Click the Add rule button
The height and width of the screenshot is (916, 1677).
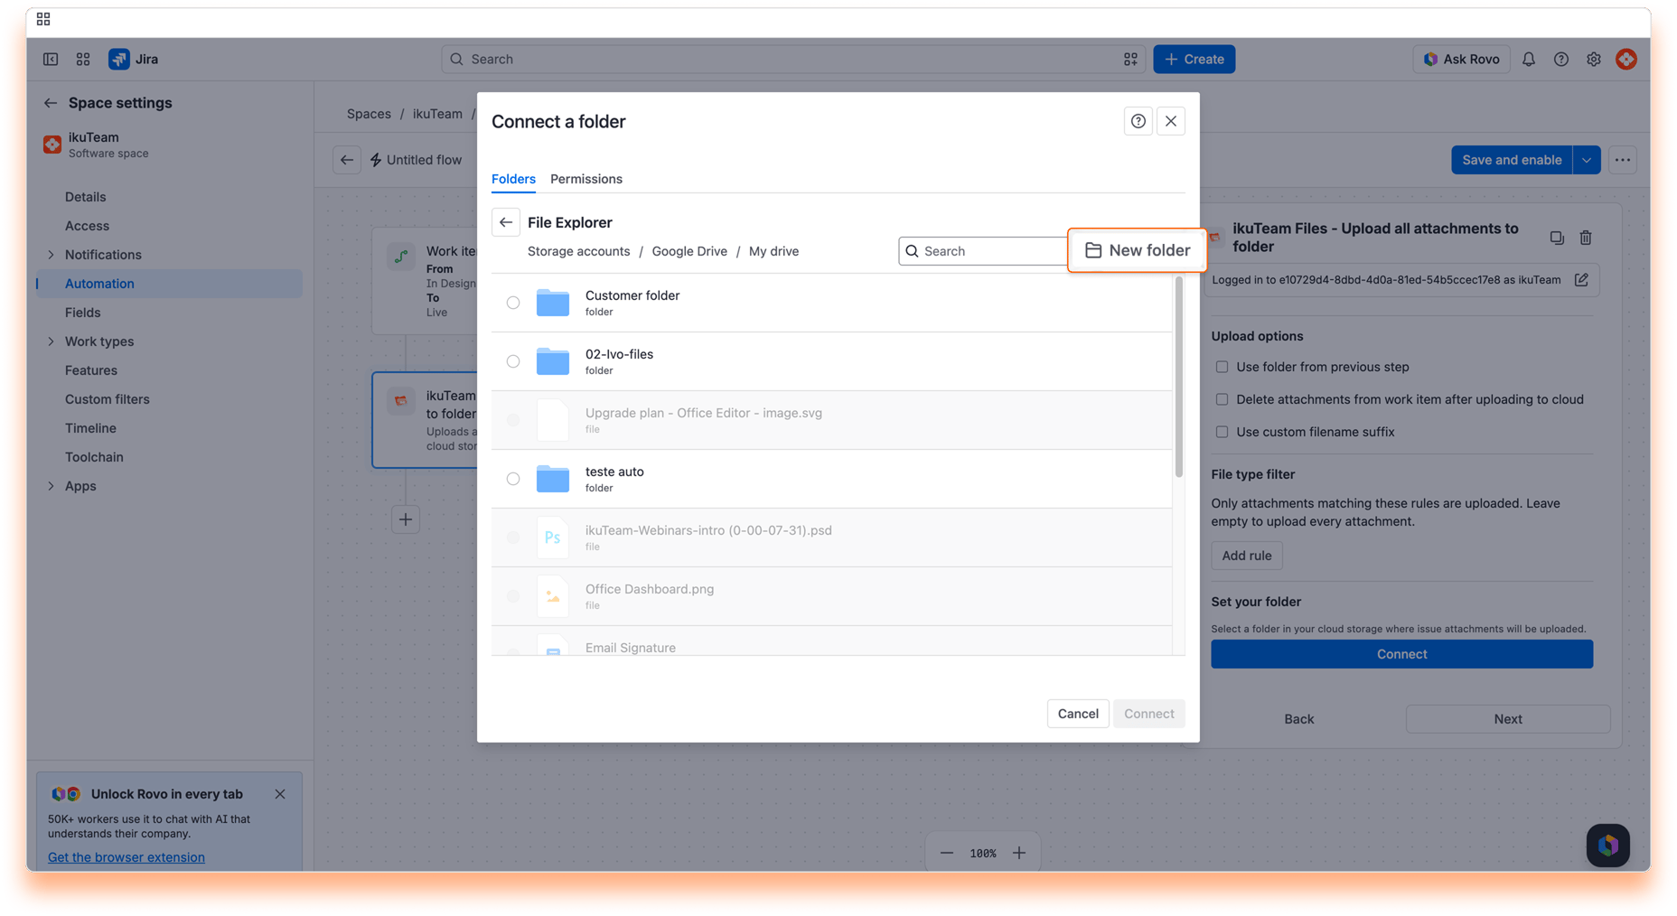coord(1247,556)
